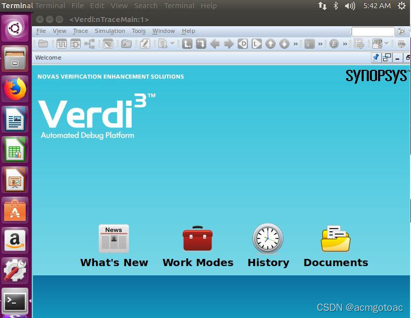
Task: Open a new schematic window icon
Action: click(x=76, y=44)
